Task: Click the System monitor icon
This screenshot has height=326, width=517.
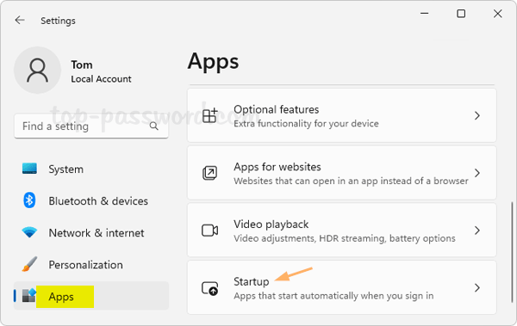Action: pyautogui.click(x=29, y=169)
